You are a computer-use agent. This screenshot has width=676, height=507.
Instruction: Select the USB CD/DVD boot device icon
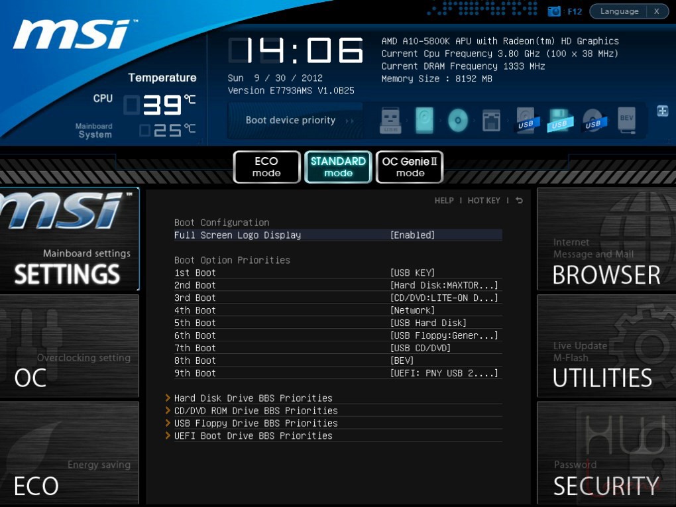coord(594,120)
